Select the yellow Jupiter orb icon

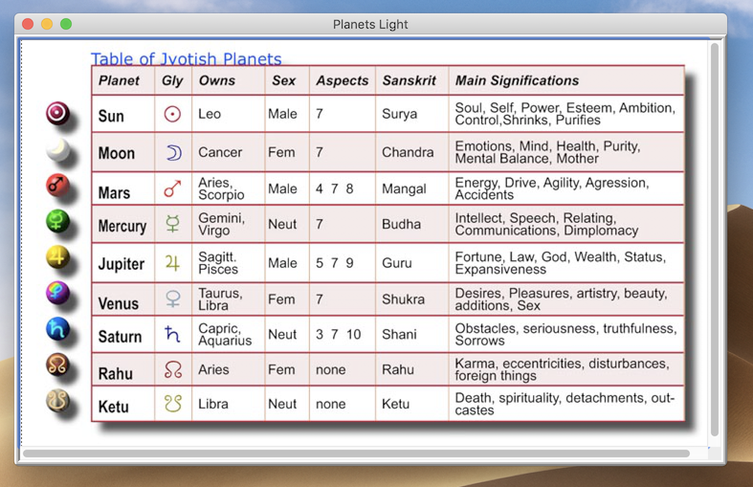[57, 257]
